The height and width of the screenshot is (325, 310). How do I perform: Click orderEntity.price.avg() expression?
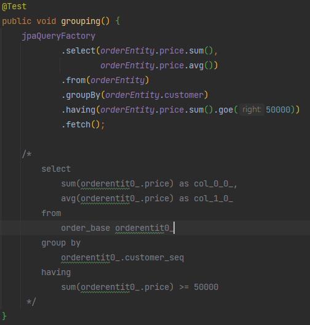(157, 66)
